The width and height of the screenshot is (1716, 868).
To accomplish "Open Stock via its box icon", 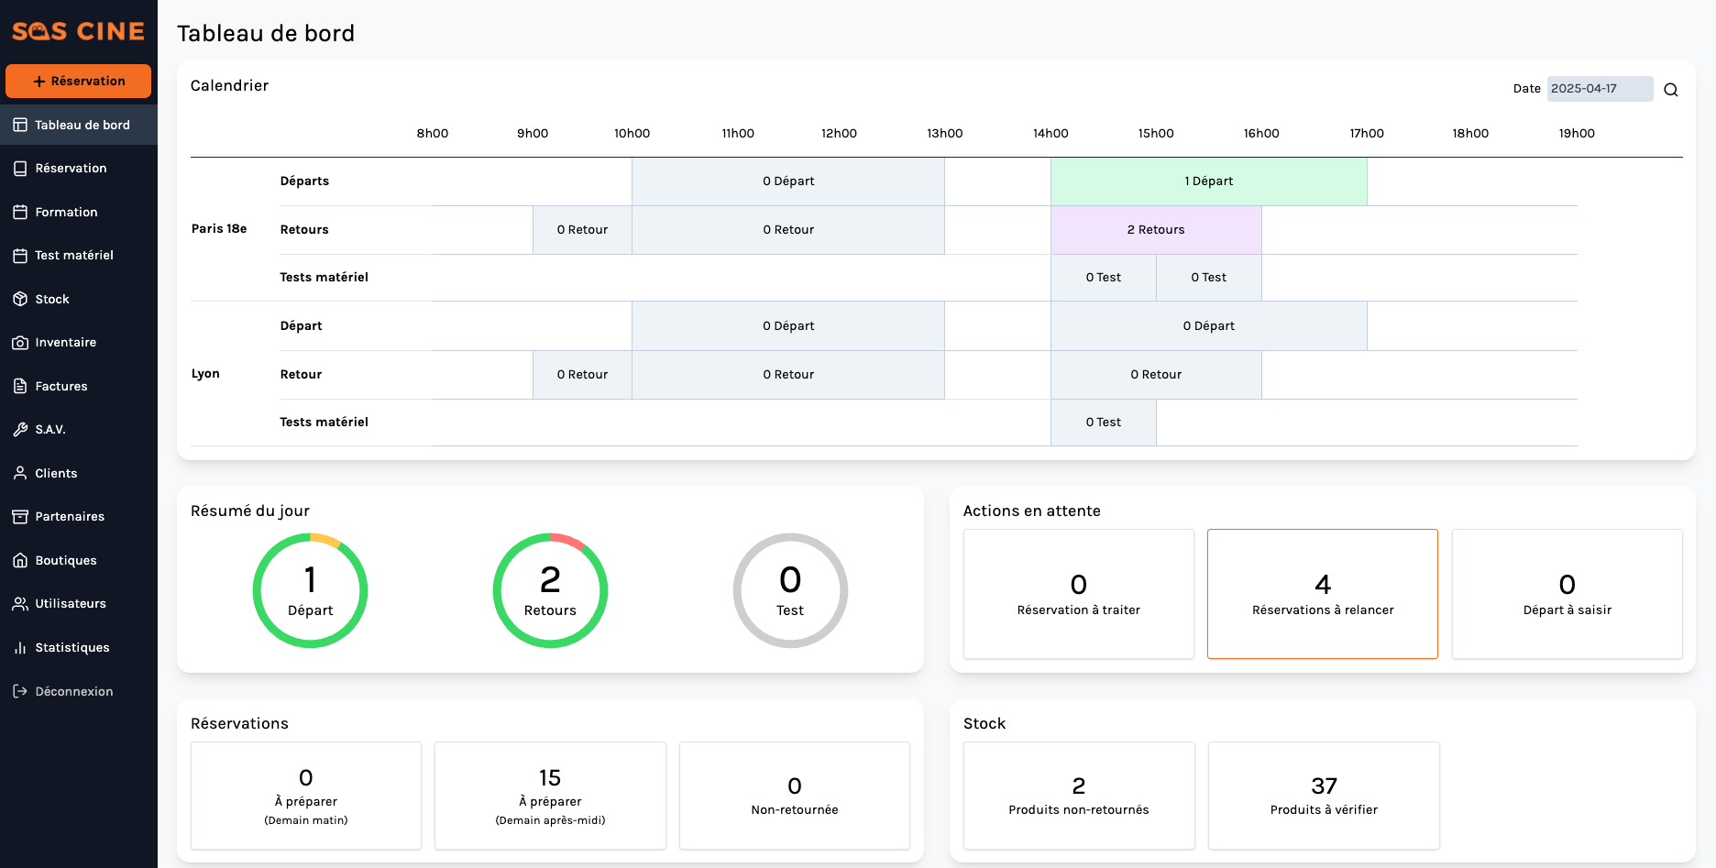I will pos(20,299).
